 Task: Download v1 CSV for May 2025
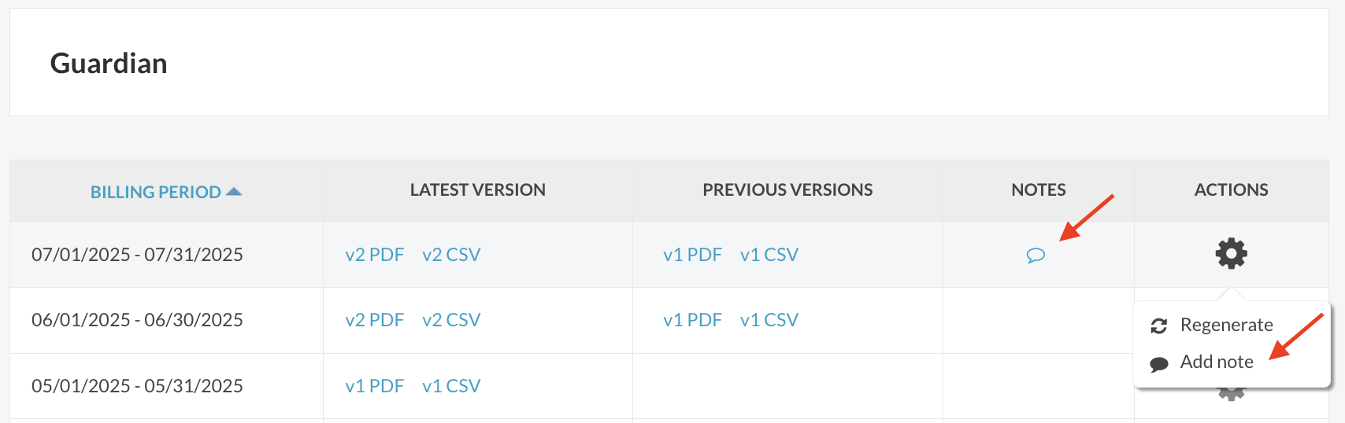451,386
